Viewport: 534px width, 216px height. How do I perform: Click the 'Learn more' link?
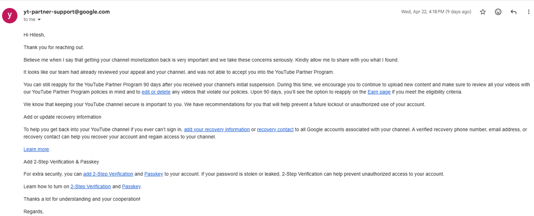coord(37,149)
